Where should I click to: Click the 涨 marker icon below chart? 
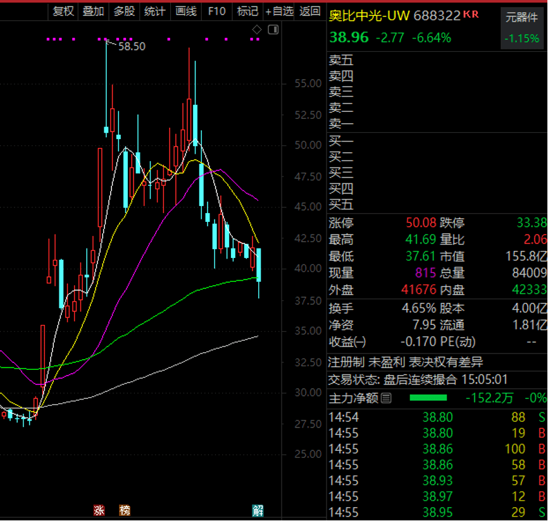click(x=99, y=510)
